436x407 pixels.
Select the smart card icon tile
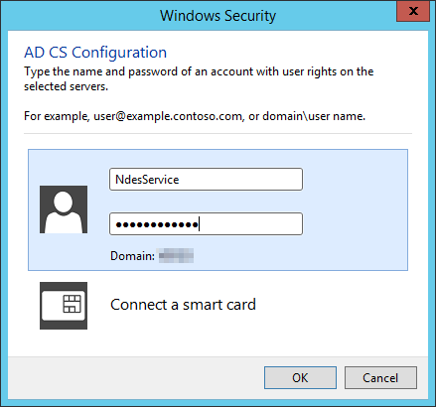(64, 306)
